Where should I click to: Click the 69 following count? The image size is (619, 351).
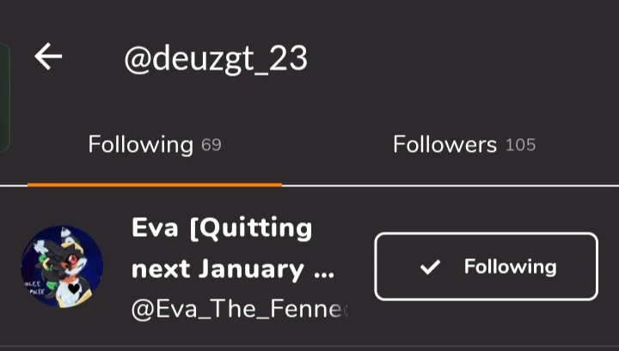click(x=211, y=145)
